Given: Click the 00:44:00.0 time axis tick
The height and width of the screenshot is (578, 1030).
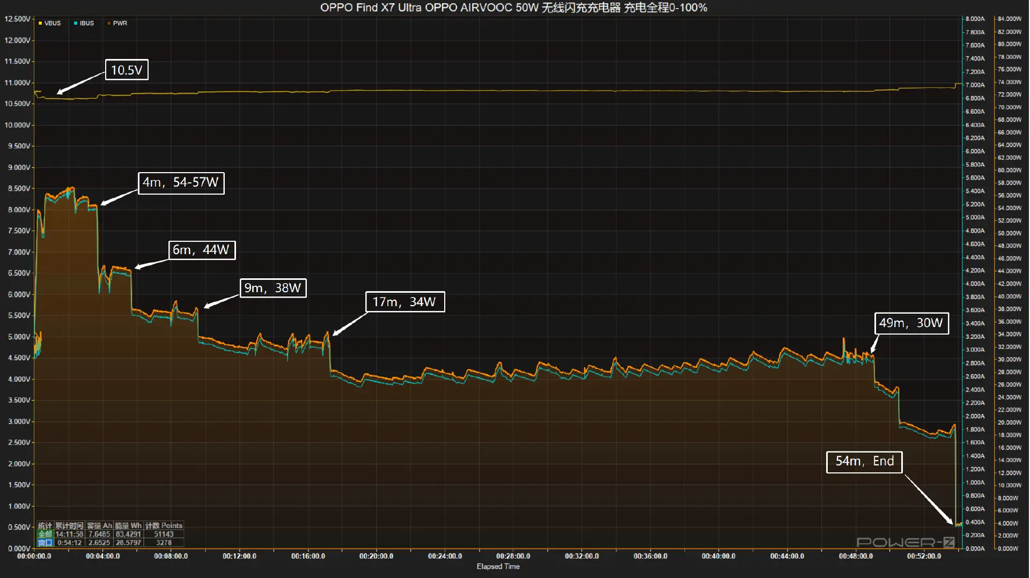Looking at the screenshot, I should 788,556.
